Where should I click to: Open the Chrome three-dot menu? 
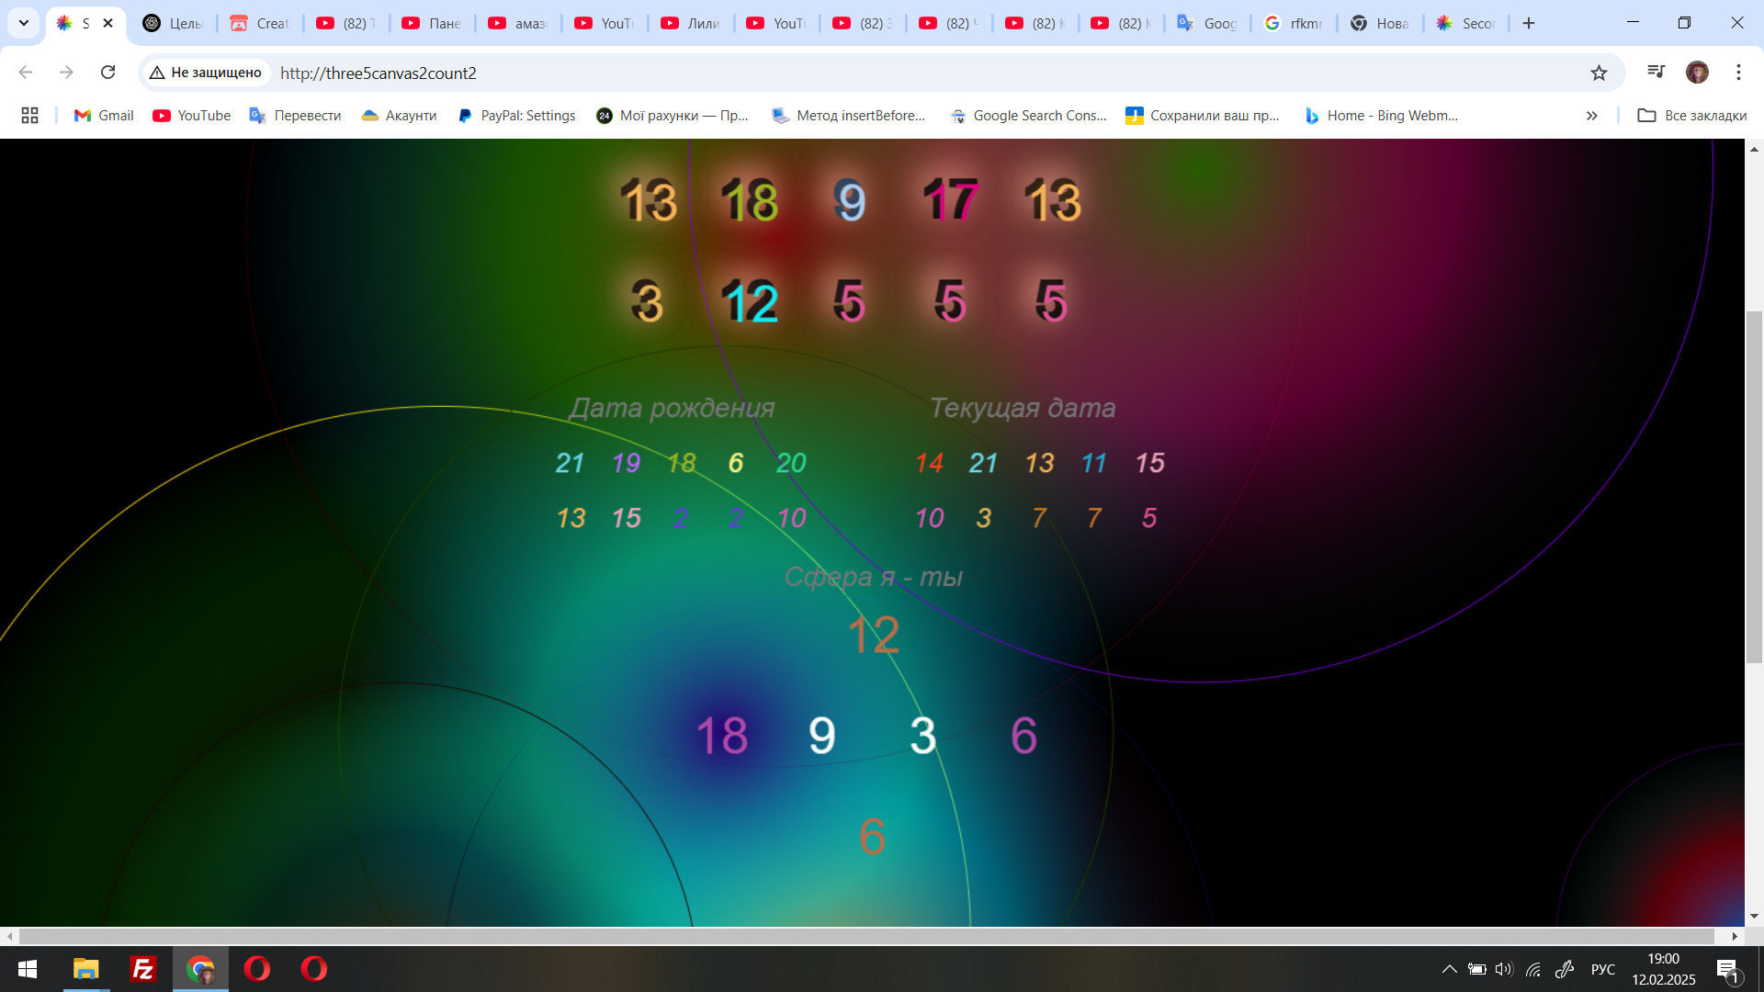[x=1738, y=73]
